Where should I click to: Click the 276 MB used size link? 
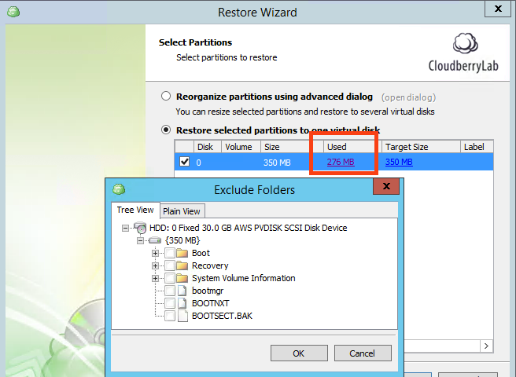[341, 162]
